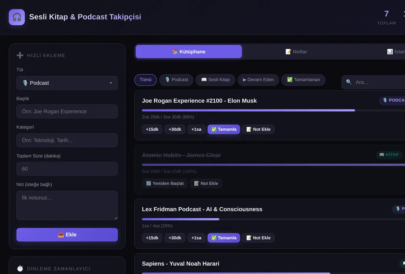Click the dropdown arrow in Tür selector
Screen dimensions: 405x274
tap(111, 83)
